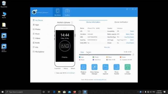The height and width of the screenshot is (94, 168).
Task: Open the notification center icon
Action: coord(165,92)
